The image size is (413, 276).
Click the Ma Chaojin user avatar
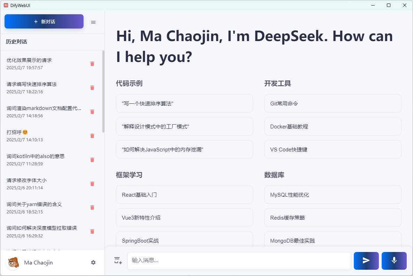click(13, 262)
